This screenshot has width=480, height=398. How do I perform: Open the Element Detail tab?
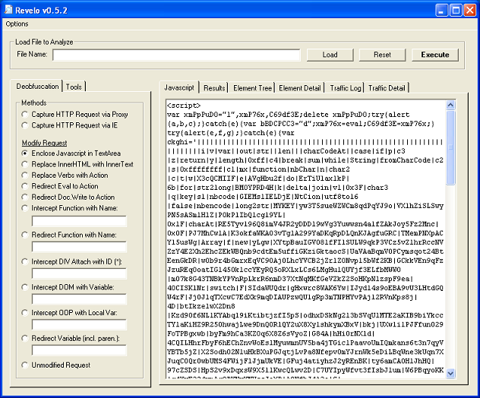tap(300, 88)
